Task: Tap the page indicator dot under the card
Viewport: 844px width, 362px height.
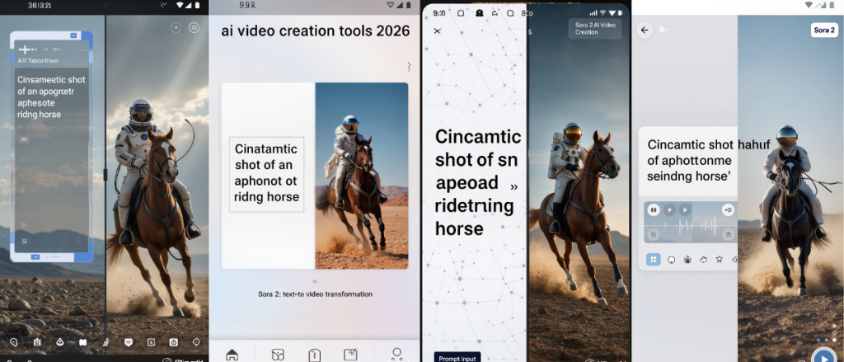Action: tap(314, 281)
